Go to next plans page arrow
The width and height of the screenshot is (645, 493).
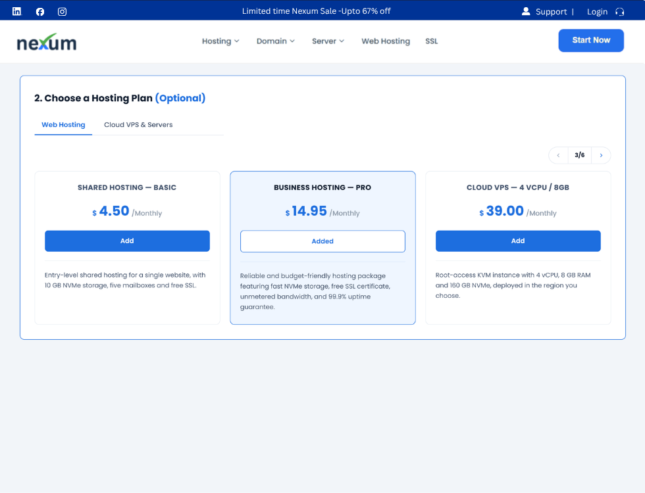click(x=601, y=155)
